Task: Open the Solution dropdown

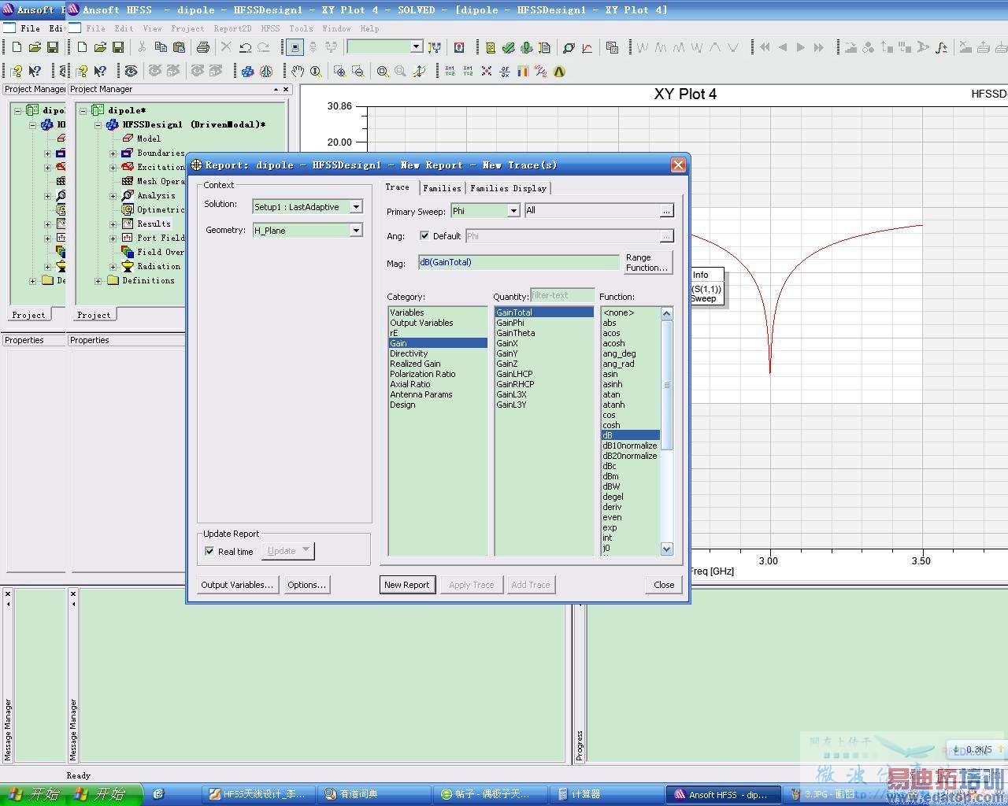Action: click(356, 207)
